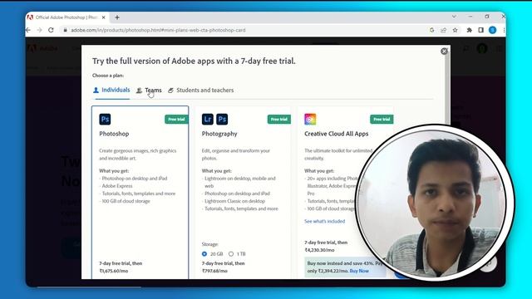532x299 pixels.
Task: Select the Individuals plan tab
Action: [x=111, y=91]
